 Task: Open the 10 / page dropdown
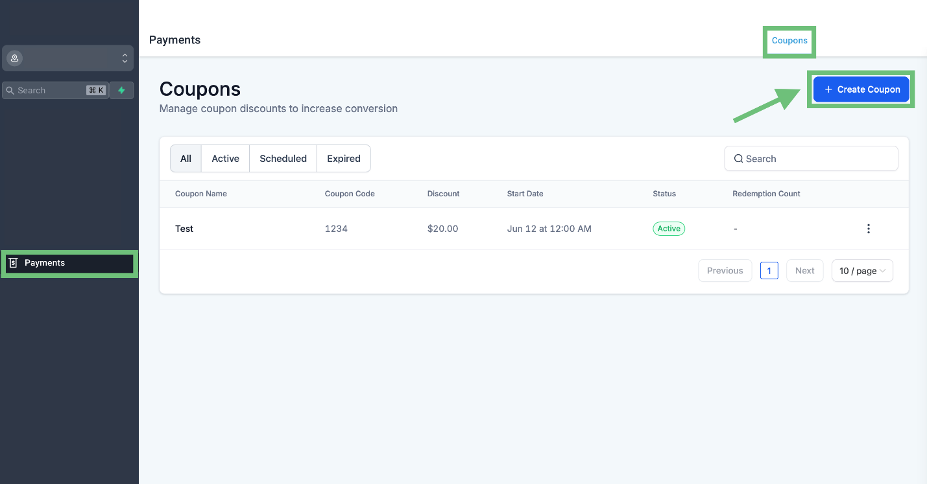862,271
